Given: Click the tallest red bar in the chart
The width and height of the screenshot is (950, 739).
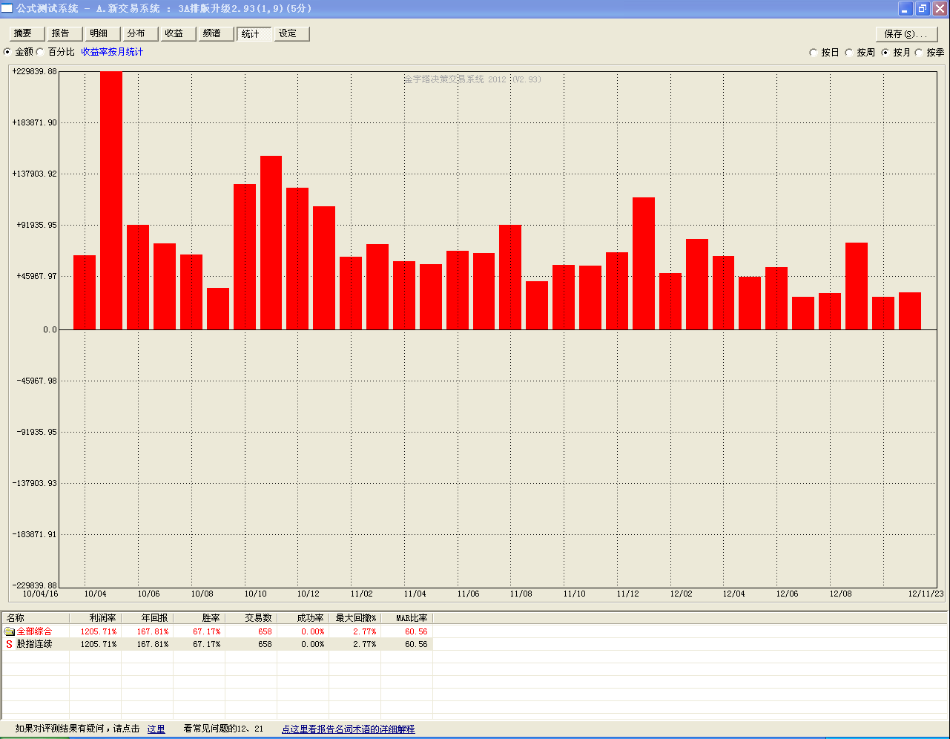Looking at the screenshot, I should 111,200.
